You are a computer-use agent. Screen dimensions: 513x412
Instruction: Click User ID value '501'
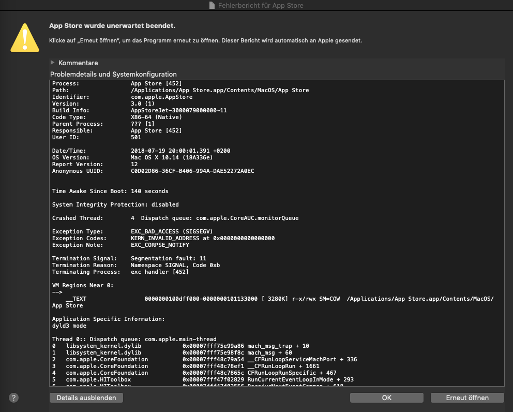pyautogui.click(x=136, y=137)
